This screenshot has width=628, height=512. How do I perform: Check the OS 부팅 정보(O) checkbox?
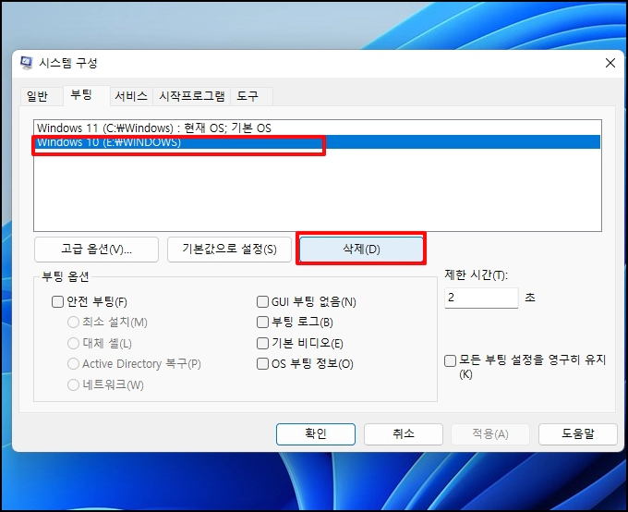(262, 364)
